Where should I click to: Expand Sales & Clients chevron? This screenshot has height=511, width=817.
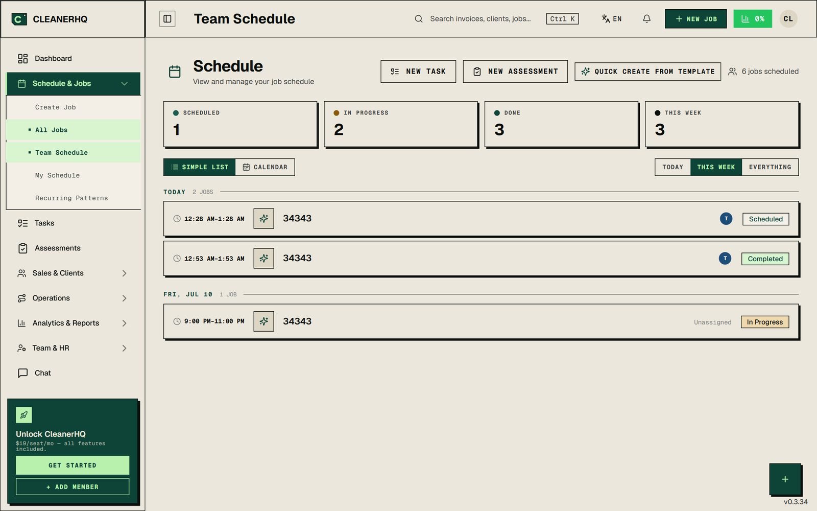coord(124,273)
